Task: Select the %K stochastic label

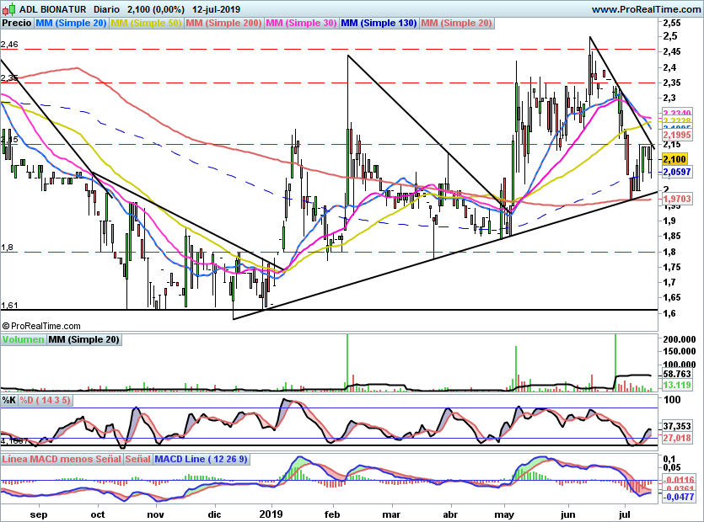Action: click(9, 399)
